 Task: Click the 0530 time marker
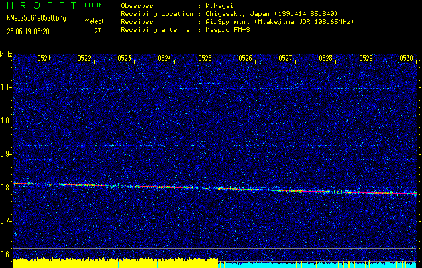click(406, 58)
